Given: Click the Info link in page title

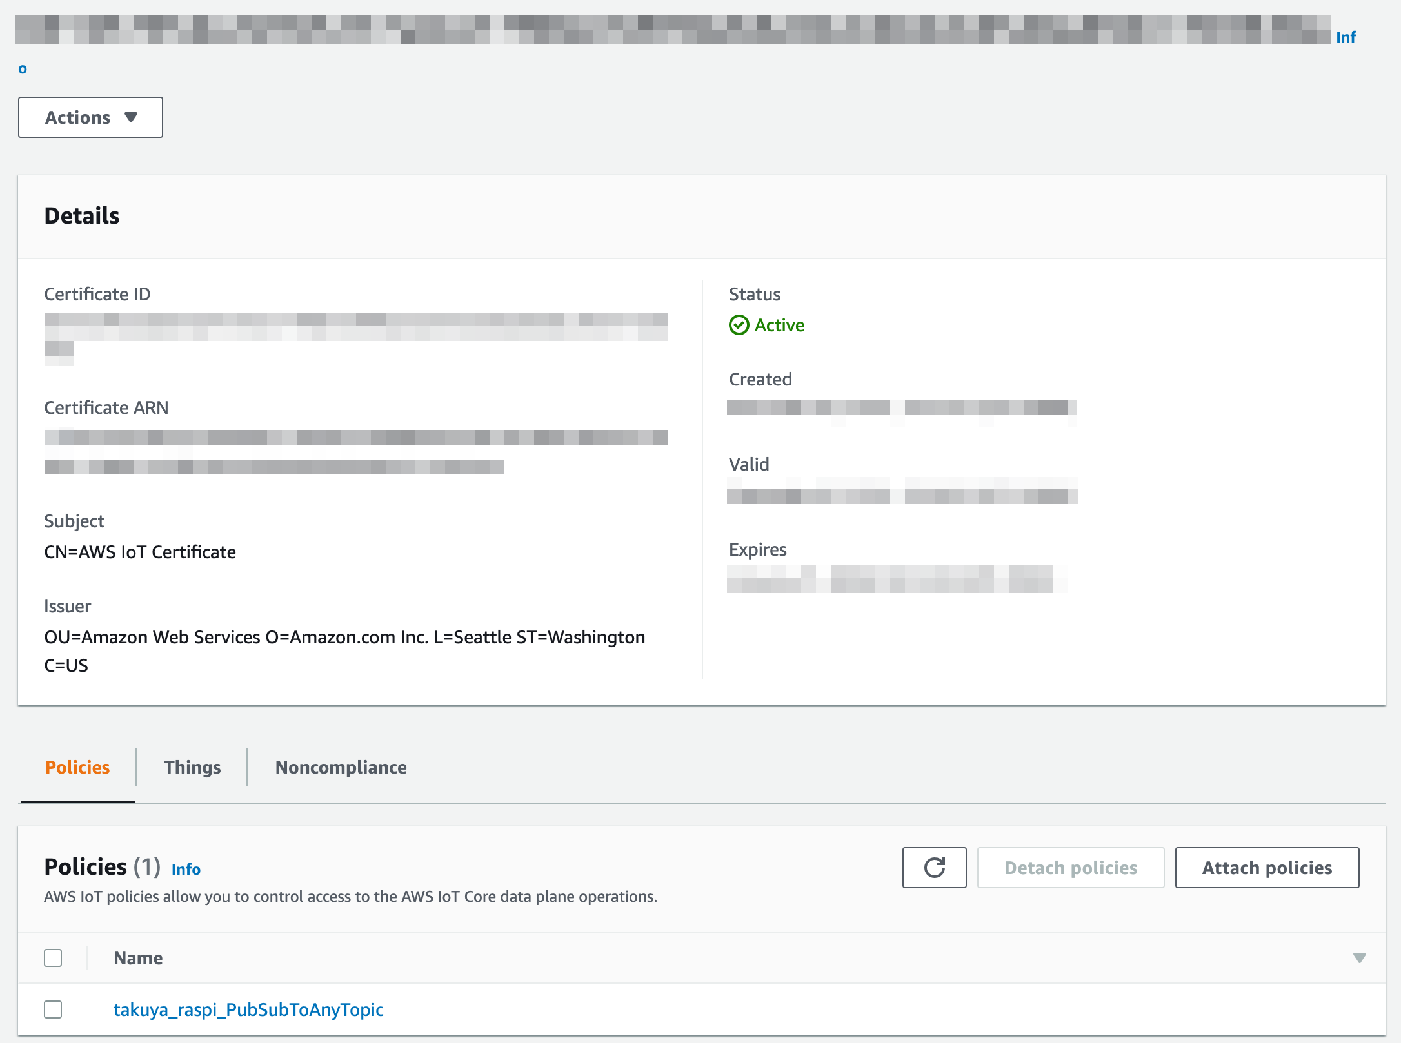Looking at the screenshot, I should [1346, 37].
